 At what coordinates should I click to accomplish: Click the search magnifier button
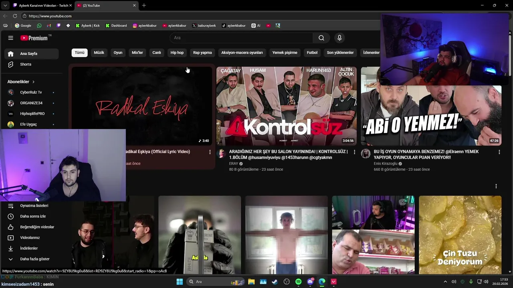(321, 38)
